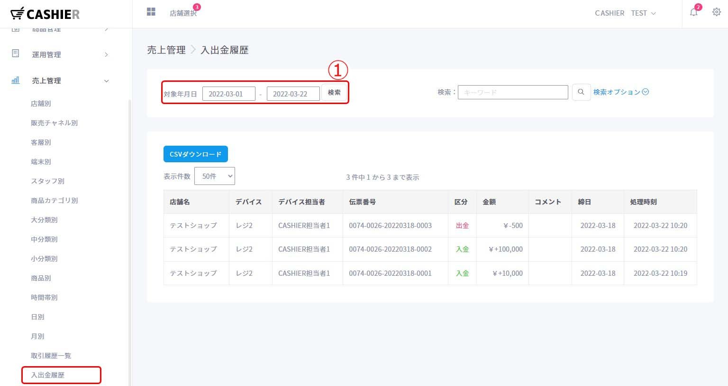Image resolution: width=728 pixels, height=386 pixels.
Task: Select 小分類別 in sidebar
Action: [x=44, y=259]
